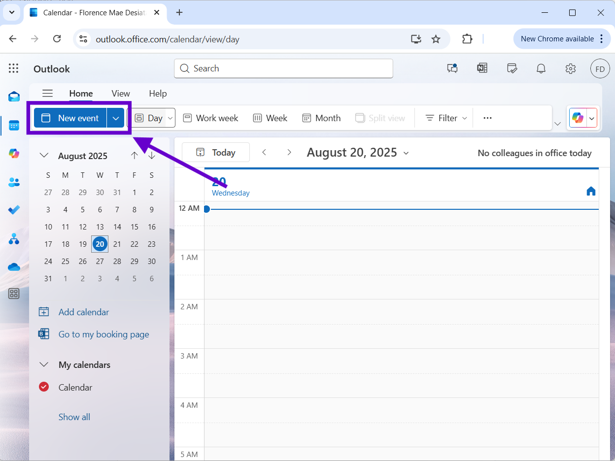
Task: Open FD account profile menu
Action: 600,69
